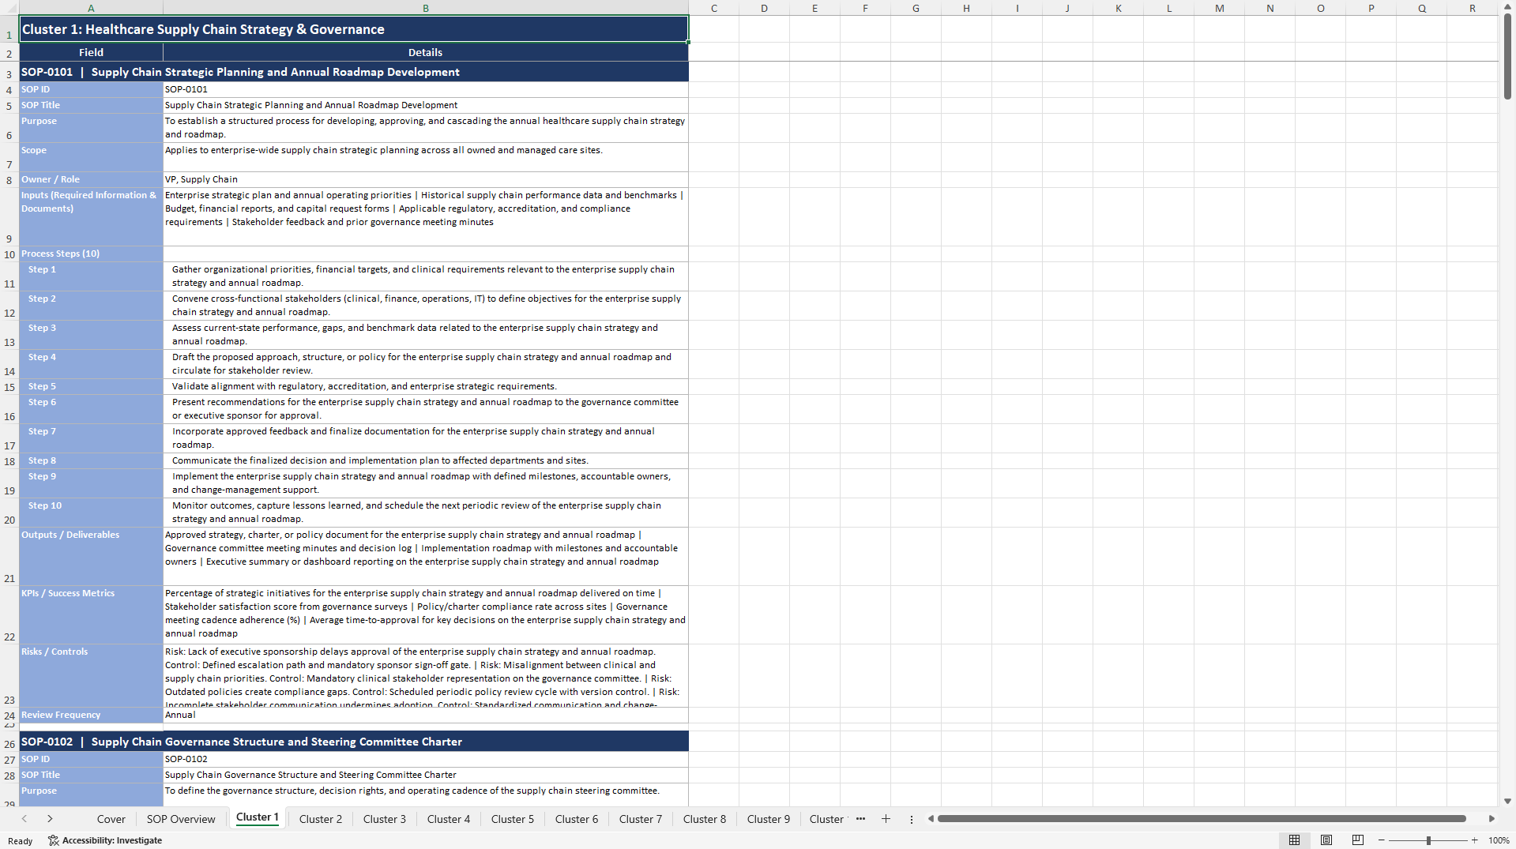Select the 'Process Steps (10)' cell
The width and height of the screenshot is (1516, 849).
91,254
